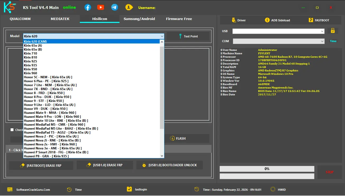The height and width of the screenshot is (196, 345).
Task: Click the Test Point button
Action: click(188, 36)
